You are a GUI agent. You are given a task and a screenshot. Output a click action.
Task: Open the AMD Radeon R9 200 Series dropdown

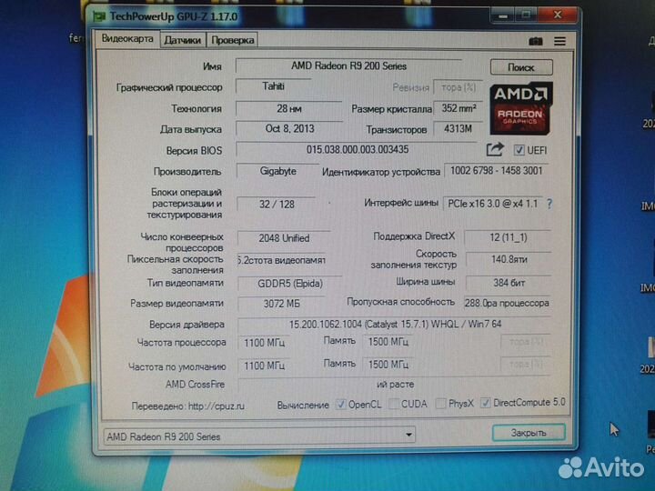(259, 436)
